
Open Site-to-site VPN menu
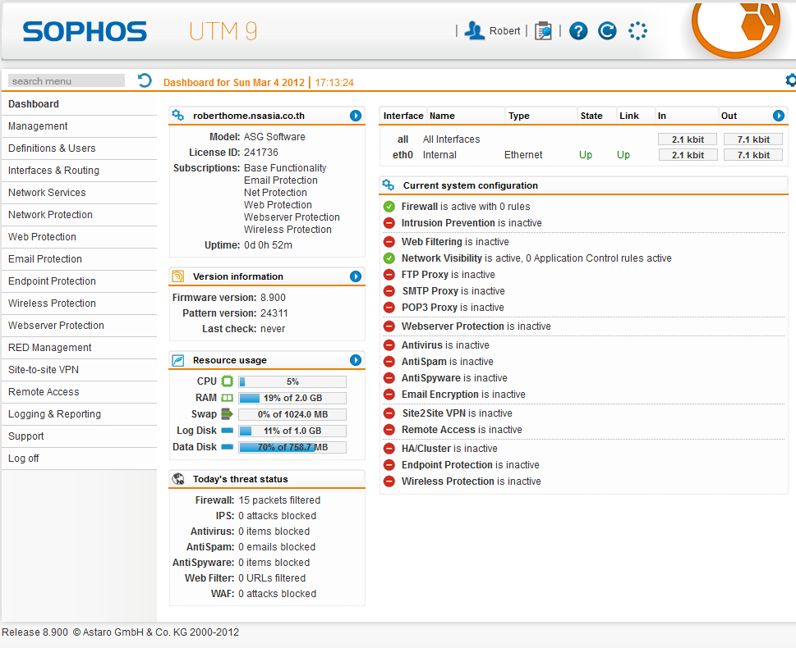pyautogui.click(x=79, y=370)
